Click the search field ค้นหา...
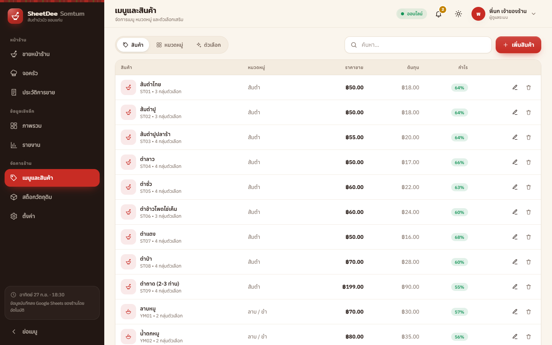The width and height of the screenshot is (552, 345). pos(418,45)
